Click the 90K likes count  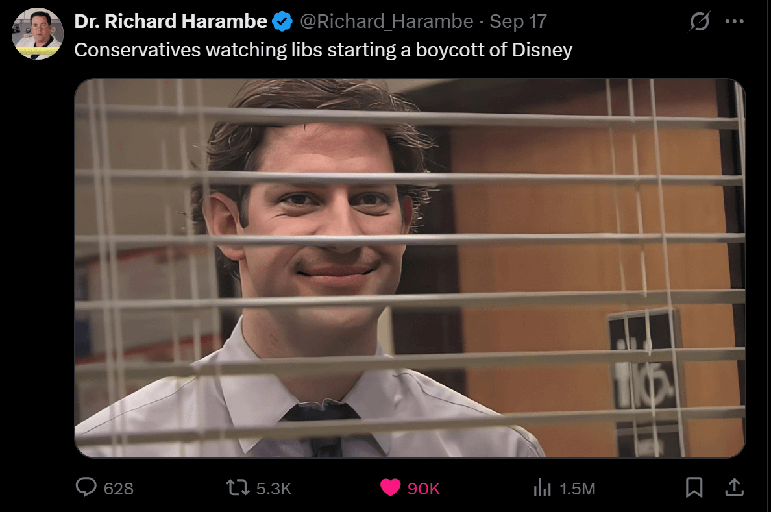[x=423, y=489]
